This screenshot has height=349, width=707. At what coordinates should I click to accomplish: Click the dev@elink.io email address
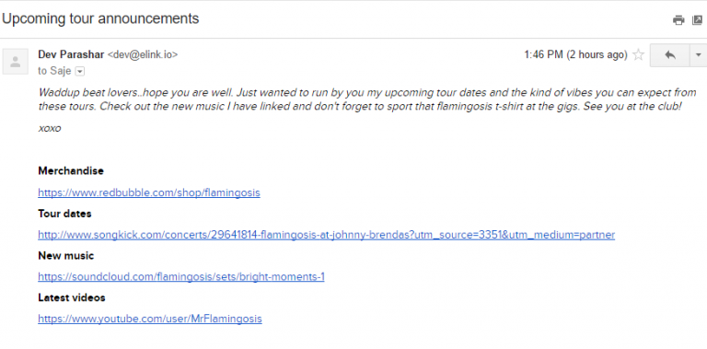(x=143, y=54)
